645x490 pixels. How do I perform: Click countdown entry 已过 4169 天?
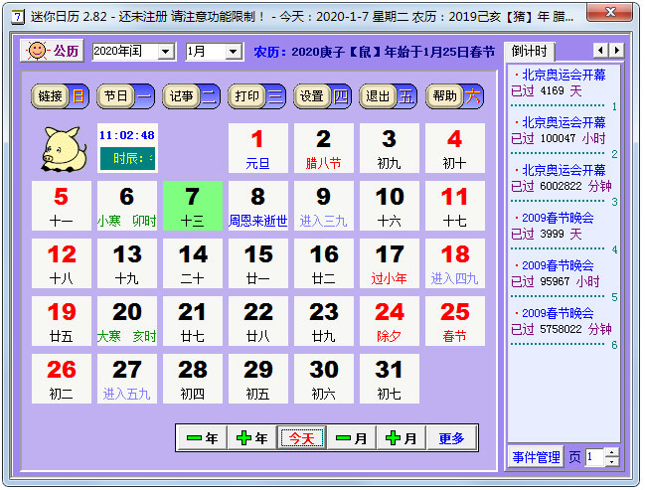click(547, 90)
